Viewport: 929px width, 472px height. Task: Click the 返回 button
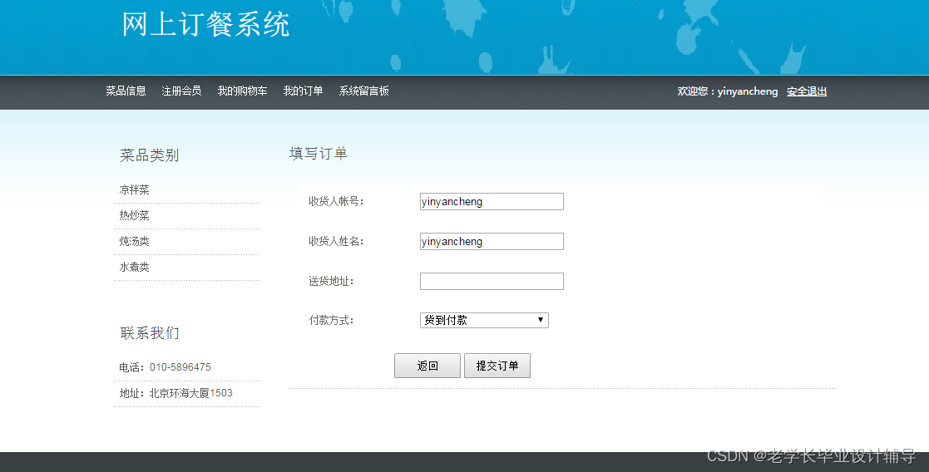coord(427,366)
